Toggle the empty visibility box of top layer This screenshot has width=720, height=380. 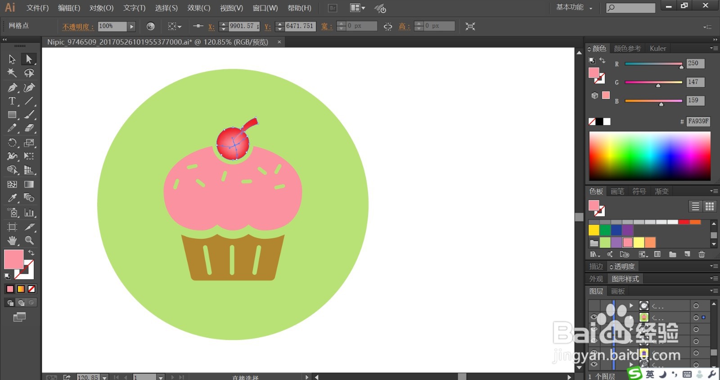tap(594, 306)
